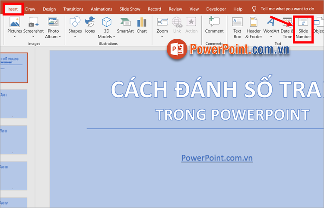Viewport: 324px width, 208px height.
Task: Switch to the Slide Show tab
Action: point(130,9)
